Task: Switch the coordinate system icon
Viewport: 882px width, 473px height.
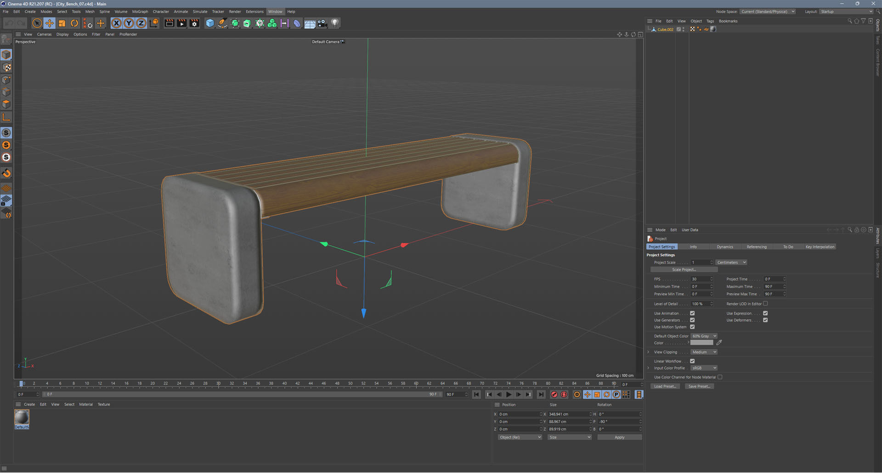Action: [x=154, y=23]
